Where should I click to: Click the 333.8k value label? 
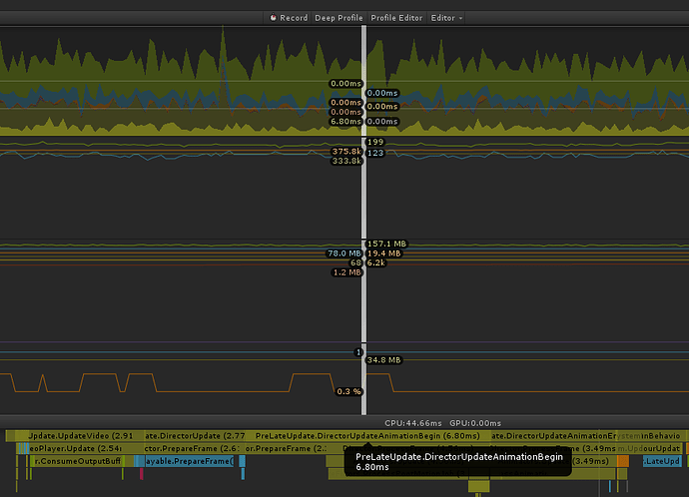coord(346,161)
